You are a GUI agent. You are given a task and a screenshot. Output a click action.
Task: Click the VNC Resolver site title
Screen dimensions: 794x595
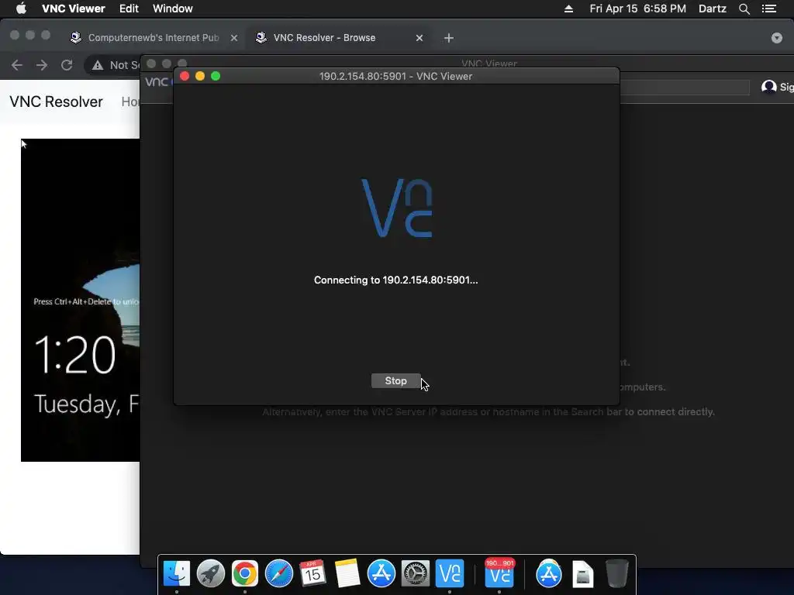(x=56, y=101)
